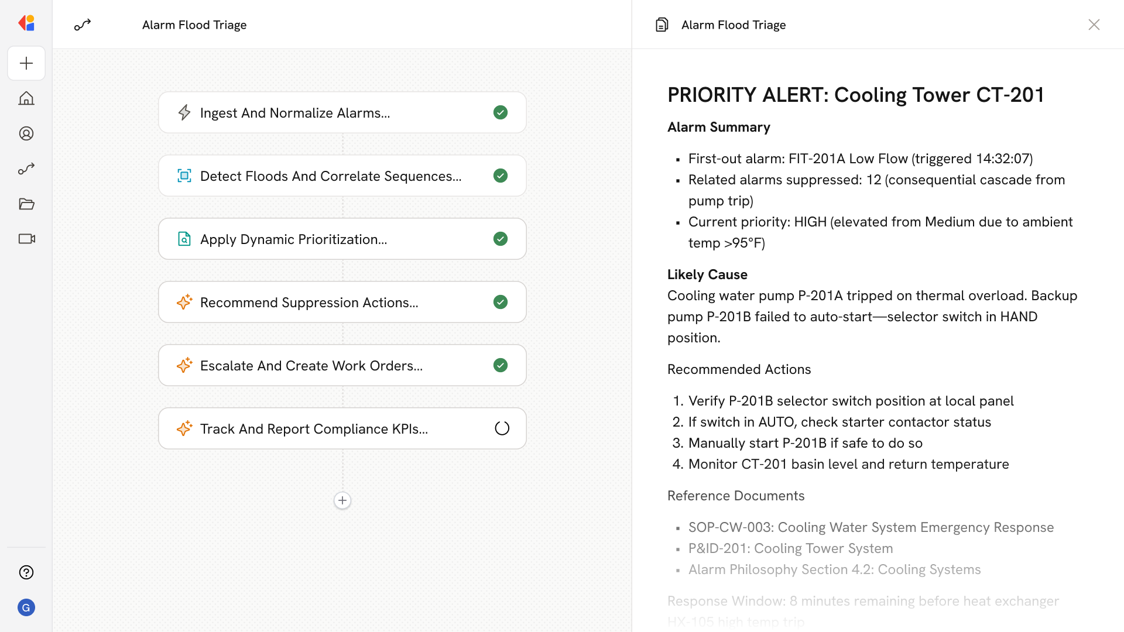The width and height of the screenshot is (1124, 632).
Task: Open the workflows route icon in sidebar
Action: coord(26,169)
